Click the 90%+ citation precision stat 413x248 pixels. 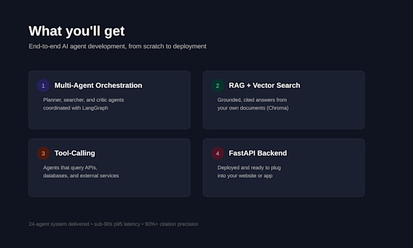tap(171, 224)
